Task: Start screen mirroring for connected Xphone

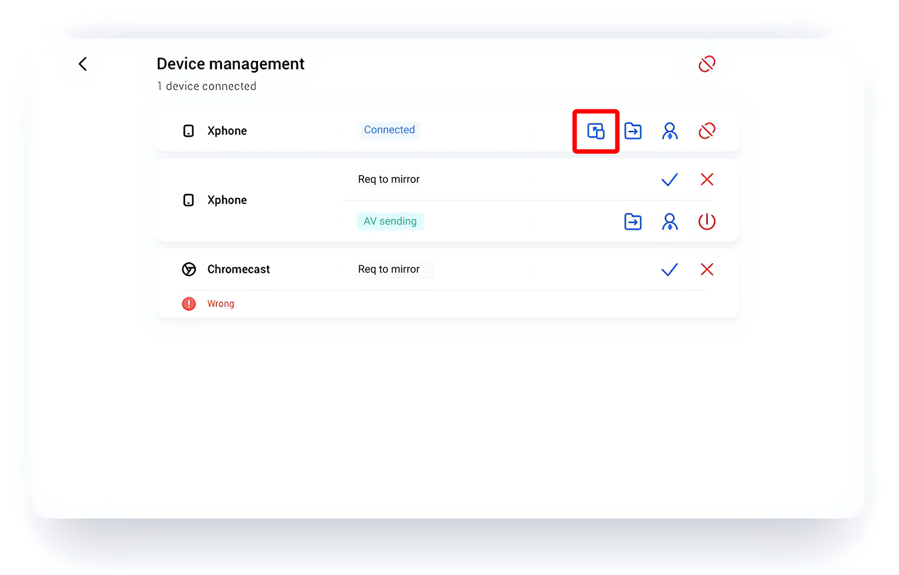Action: (x=596, y=131)
